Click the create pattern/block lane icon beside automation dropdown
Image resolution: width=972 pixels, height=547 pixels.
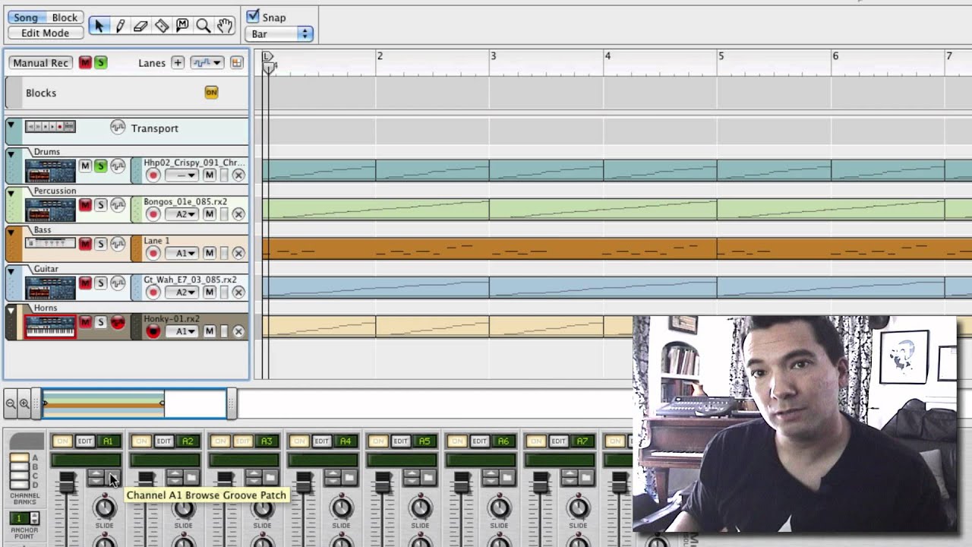(x=236, y=63)
